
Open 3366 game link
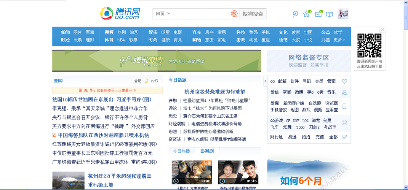(x=300, y=127)
